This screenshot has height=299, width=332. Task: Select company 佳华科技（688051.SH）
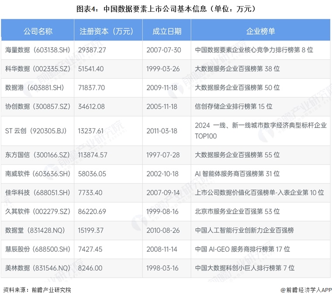point(38,193)
